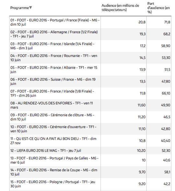Select the Au Rendez-vous des Enfoirés row

click(x=90, y=105)
